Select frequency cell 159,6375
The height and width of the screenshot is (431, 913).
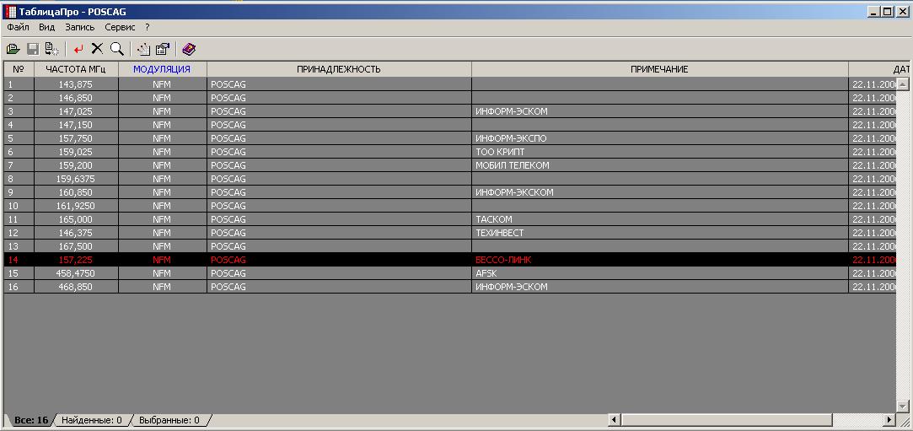[x=76, y=179]
